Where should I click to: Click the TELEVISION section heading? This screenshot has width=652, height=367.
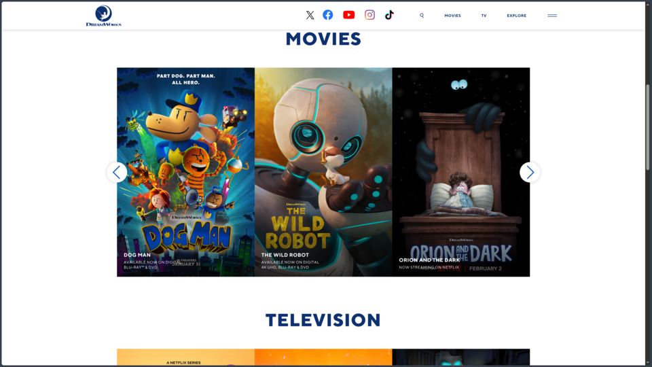323,320
